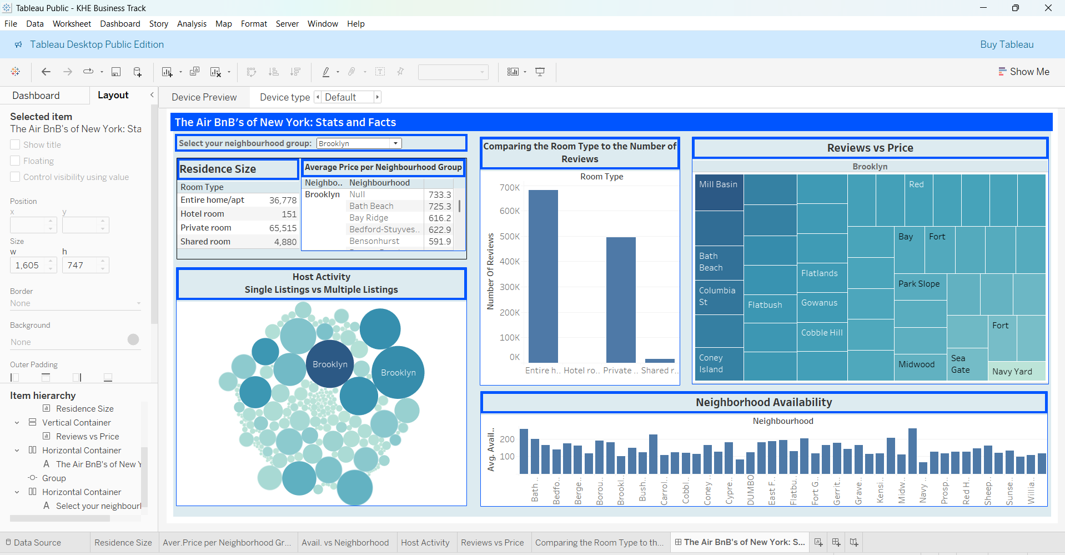The image size is (1065, 555).
Task: Increase the width value using the w stepper
Action: [51, 262]
